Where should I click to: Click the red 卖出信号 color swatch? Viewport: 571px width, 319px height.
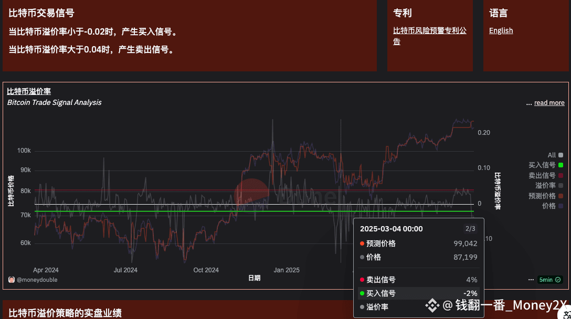point(561,176)
